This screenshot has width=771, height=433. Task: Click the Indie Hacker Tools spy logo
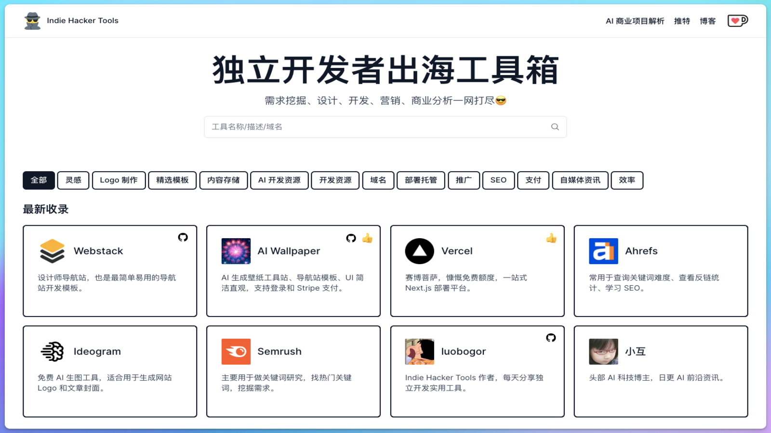click(32, 21)
